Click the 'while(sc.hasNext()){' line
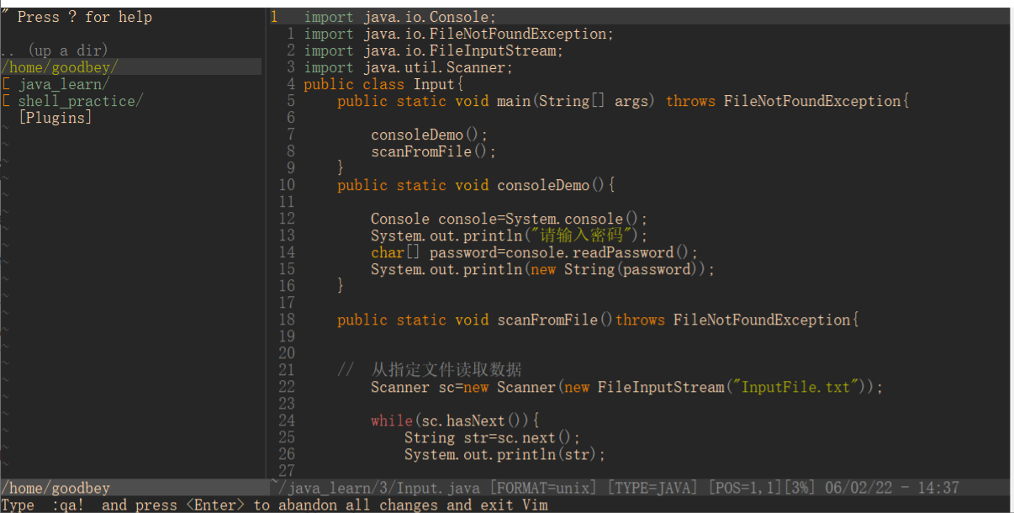1014x513 pixels. click(455, 420)
